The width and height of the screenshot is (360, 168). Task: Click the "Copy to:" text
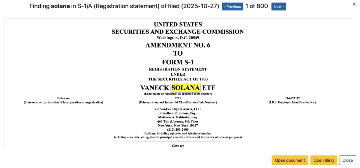(178, 146)
